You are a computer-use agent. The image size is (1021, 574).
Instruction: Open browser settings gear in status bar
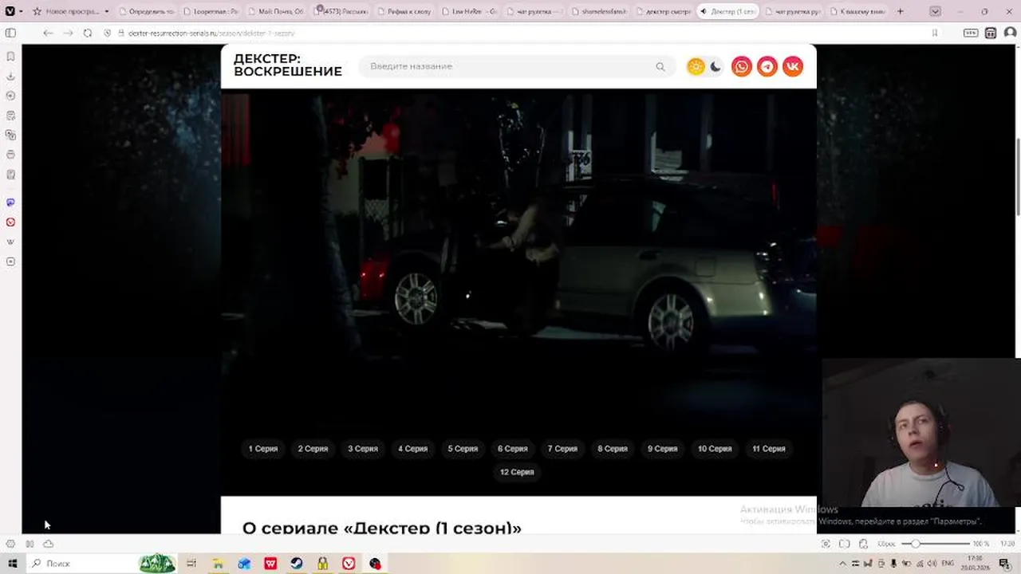pos(10,544)
